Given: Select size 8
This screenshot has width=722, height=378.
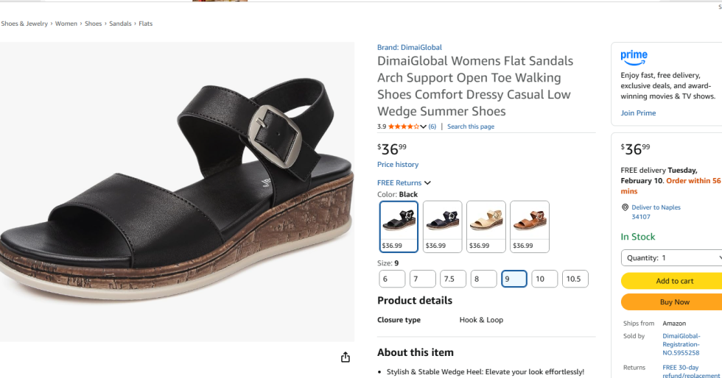Looking at the screenshot, I should [x=483, y=279].
